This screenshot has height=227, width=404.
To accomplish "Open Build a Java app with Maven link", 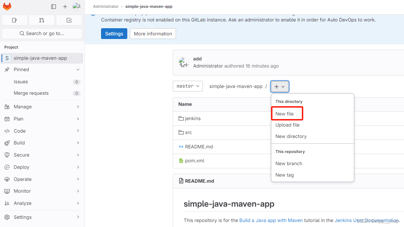I will (271, 220).
